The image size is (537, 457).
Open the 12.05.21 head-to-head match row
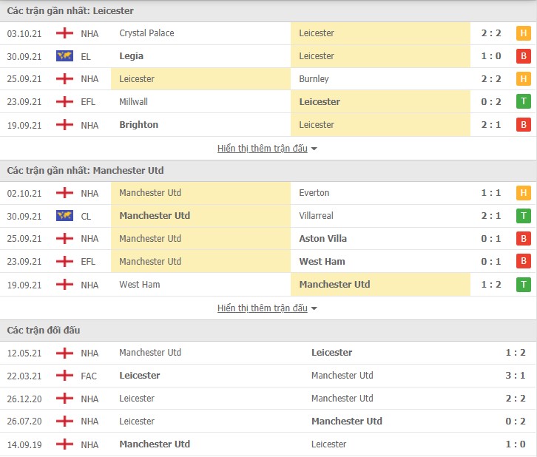[x=268, y=353]
